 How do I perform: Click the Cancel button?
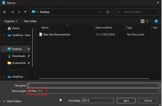tap(148, 101)
